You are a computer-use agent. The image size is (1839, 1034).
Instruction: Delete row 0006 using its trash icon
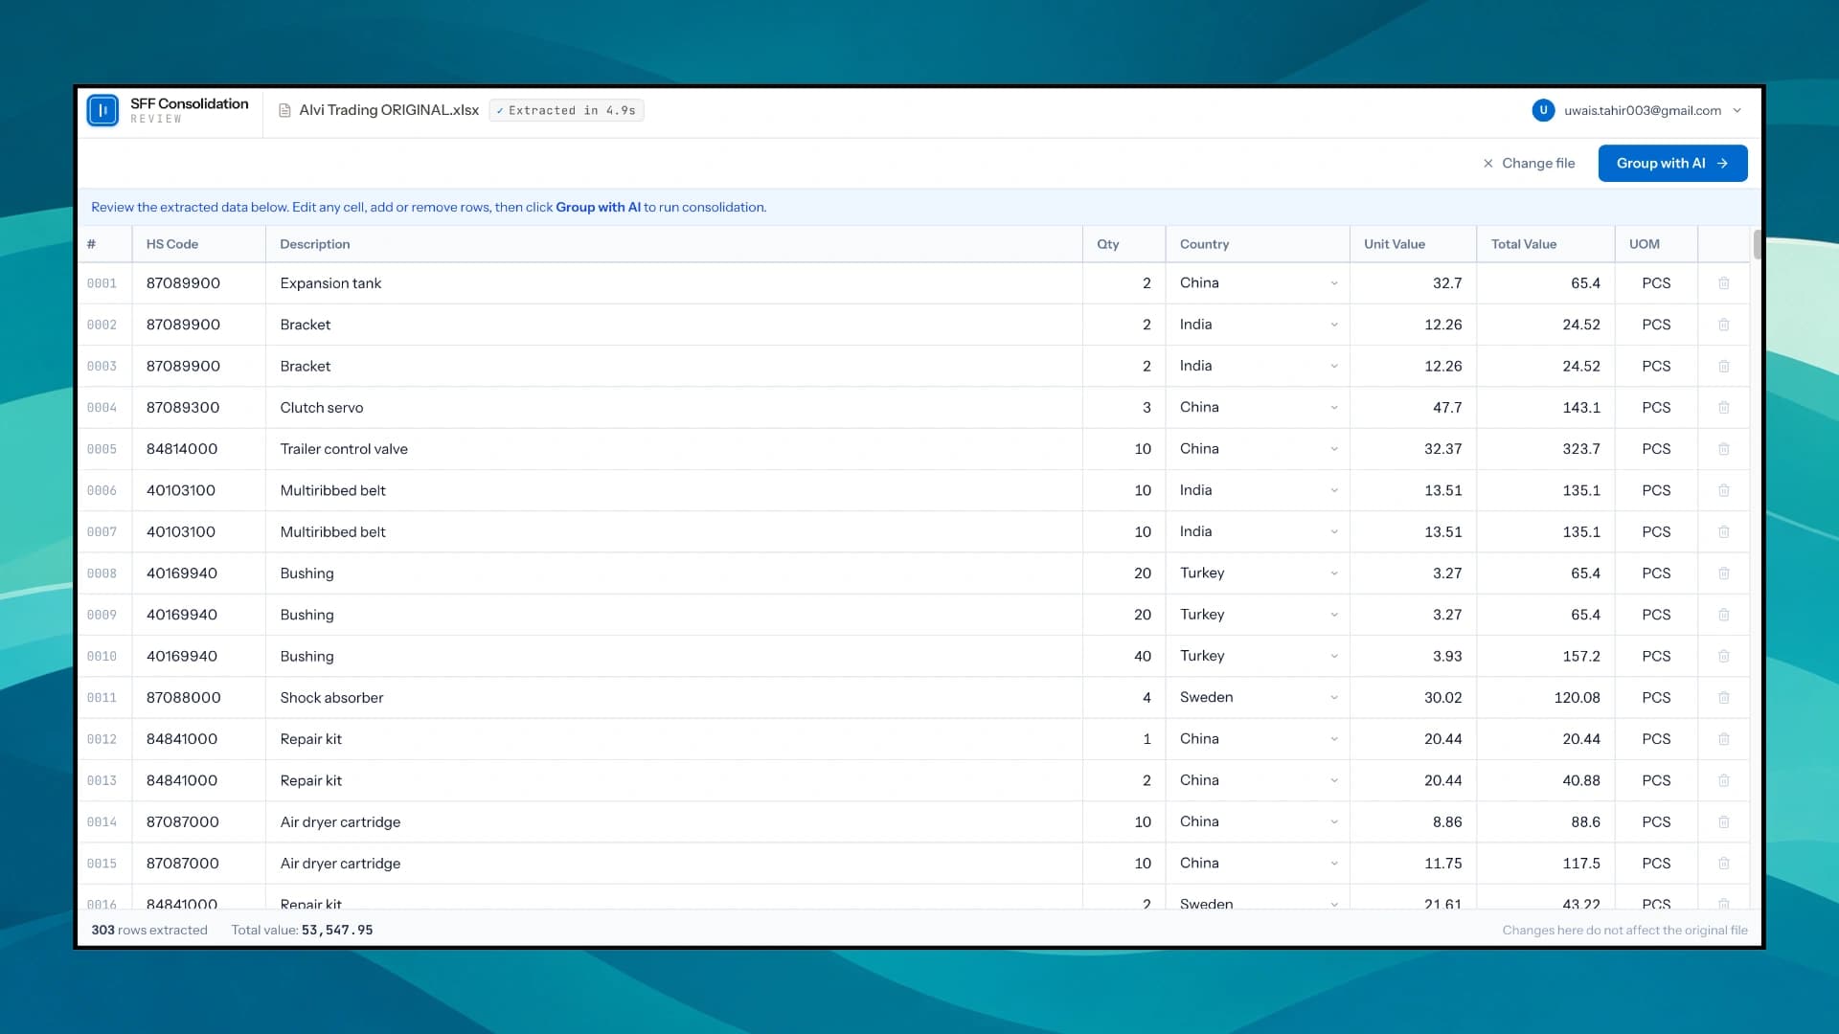pos(1724,490)
